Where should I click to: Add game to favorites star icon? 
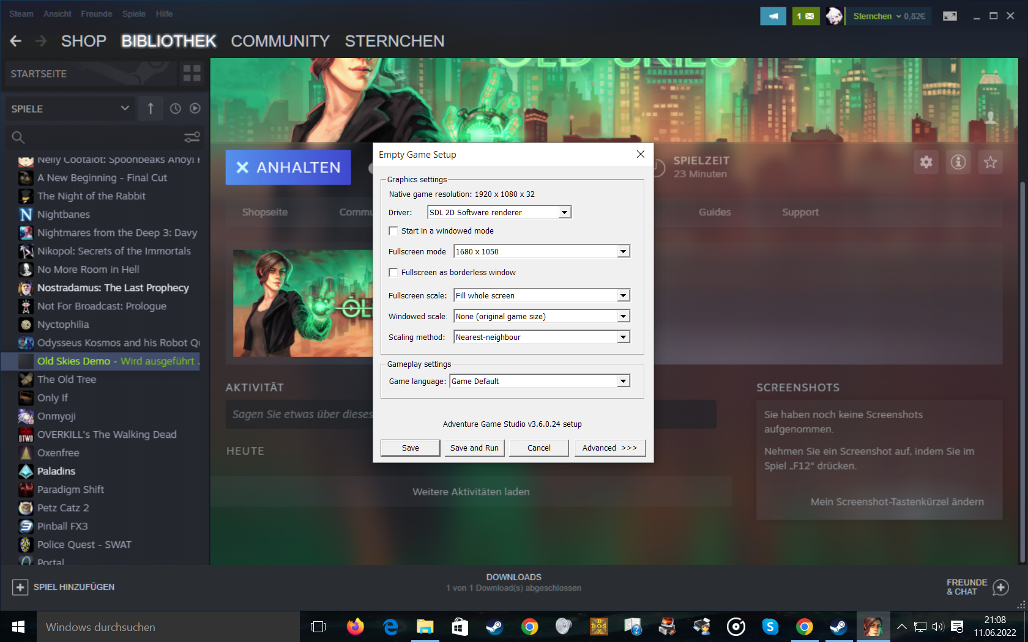[990, 162]
